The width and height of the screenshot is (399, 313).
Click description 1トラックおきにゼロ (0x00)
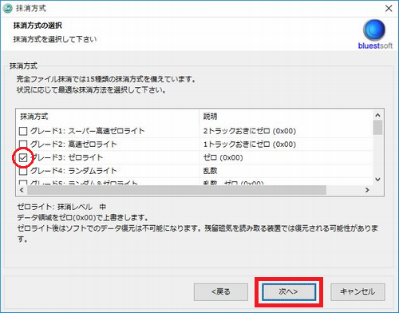click(250, 145)
